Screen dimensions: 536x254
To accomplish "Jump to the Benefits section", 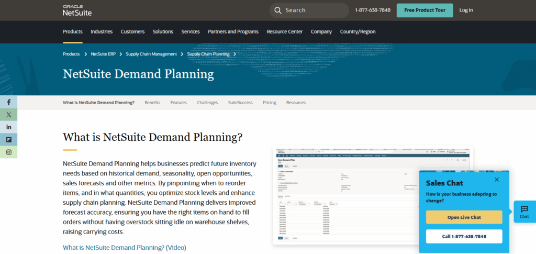I will 152,103.
